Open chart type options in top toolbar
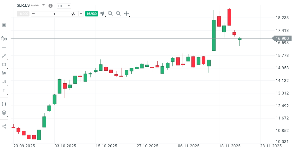Image resolution: width=295 pixels, height=150 pixels. [102, 14]
